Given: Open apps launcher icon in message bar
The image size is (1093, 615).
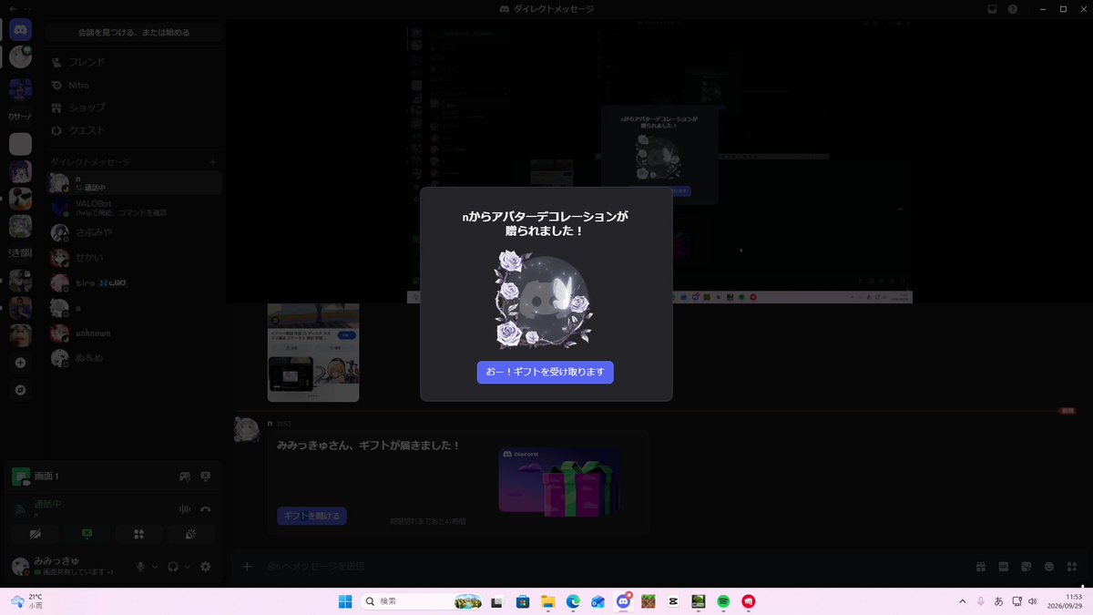Looking at the screenshot, I should coord(1072,567).
